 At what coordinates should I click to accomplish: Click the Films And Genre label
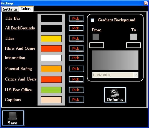point(20,48)
